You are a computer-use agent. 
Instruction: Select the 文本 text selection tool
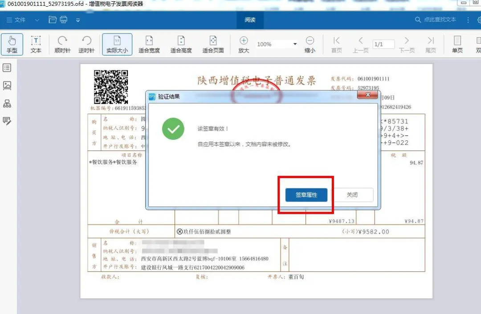tap(36, 44)
